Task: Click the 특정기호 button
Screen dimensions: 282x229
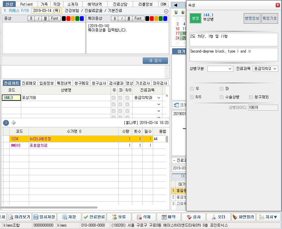Action: (x=269, y=18)
